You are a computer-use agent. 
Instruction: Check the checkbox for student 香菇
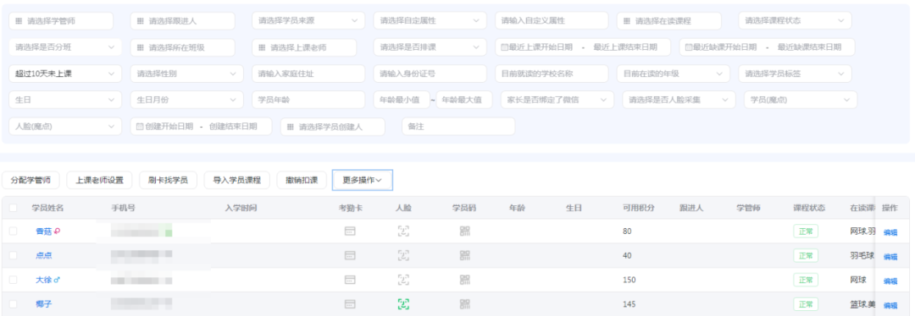[x=14, y=231]
